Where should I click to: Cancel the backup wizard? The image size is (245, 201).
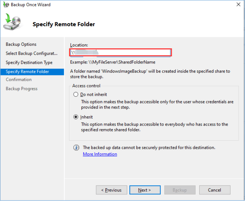pos(214,190)
